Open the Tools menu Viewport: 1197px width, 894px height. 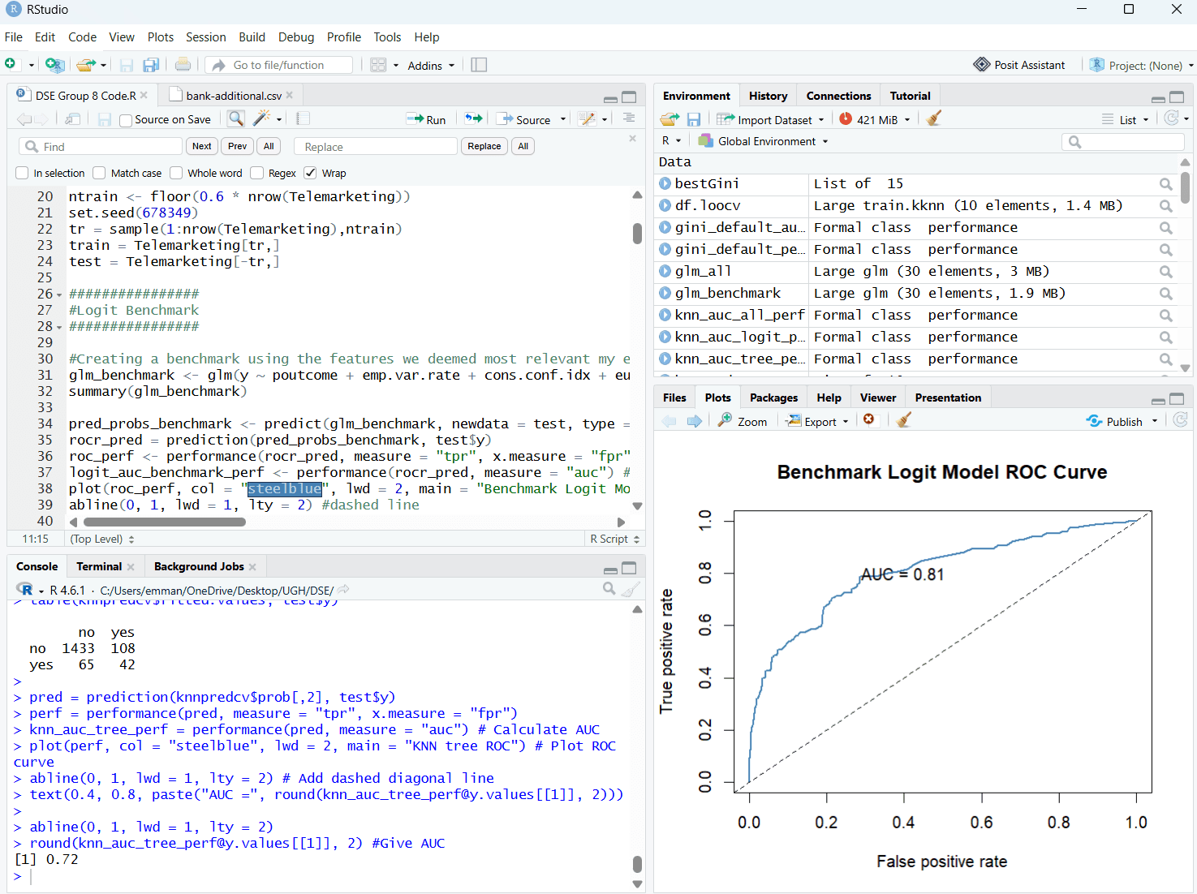[387, 37]
